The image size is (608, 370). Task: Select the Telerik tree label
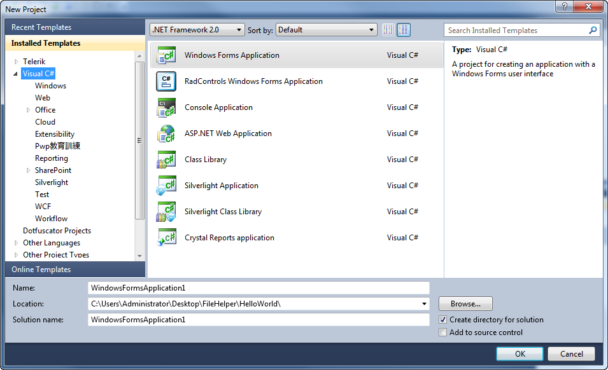pyautogui.click(x=34, y=62)
